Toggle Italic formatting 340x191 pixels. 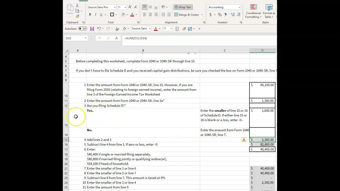coord(95,15)
